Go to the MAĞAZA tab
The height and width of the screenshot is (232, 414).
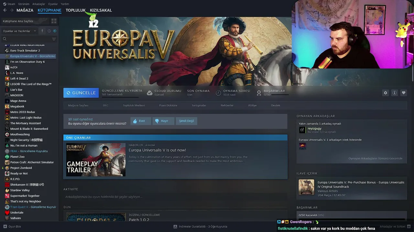click(25, 10)
